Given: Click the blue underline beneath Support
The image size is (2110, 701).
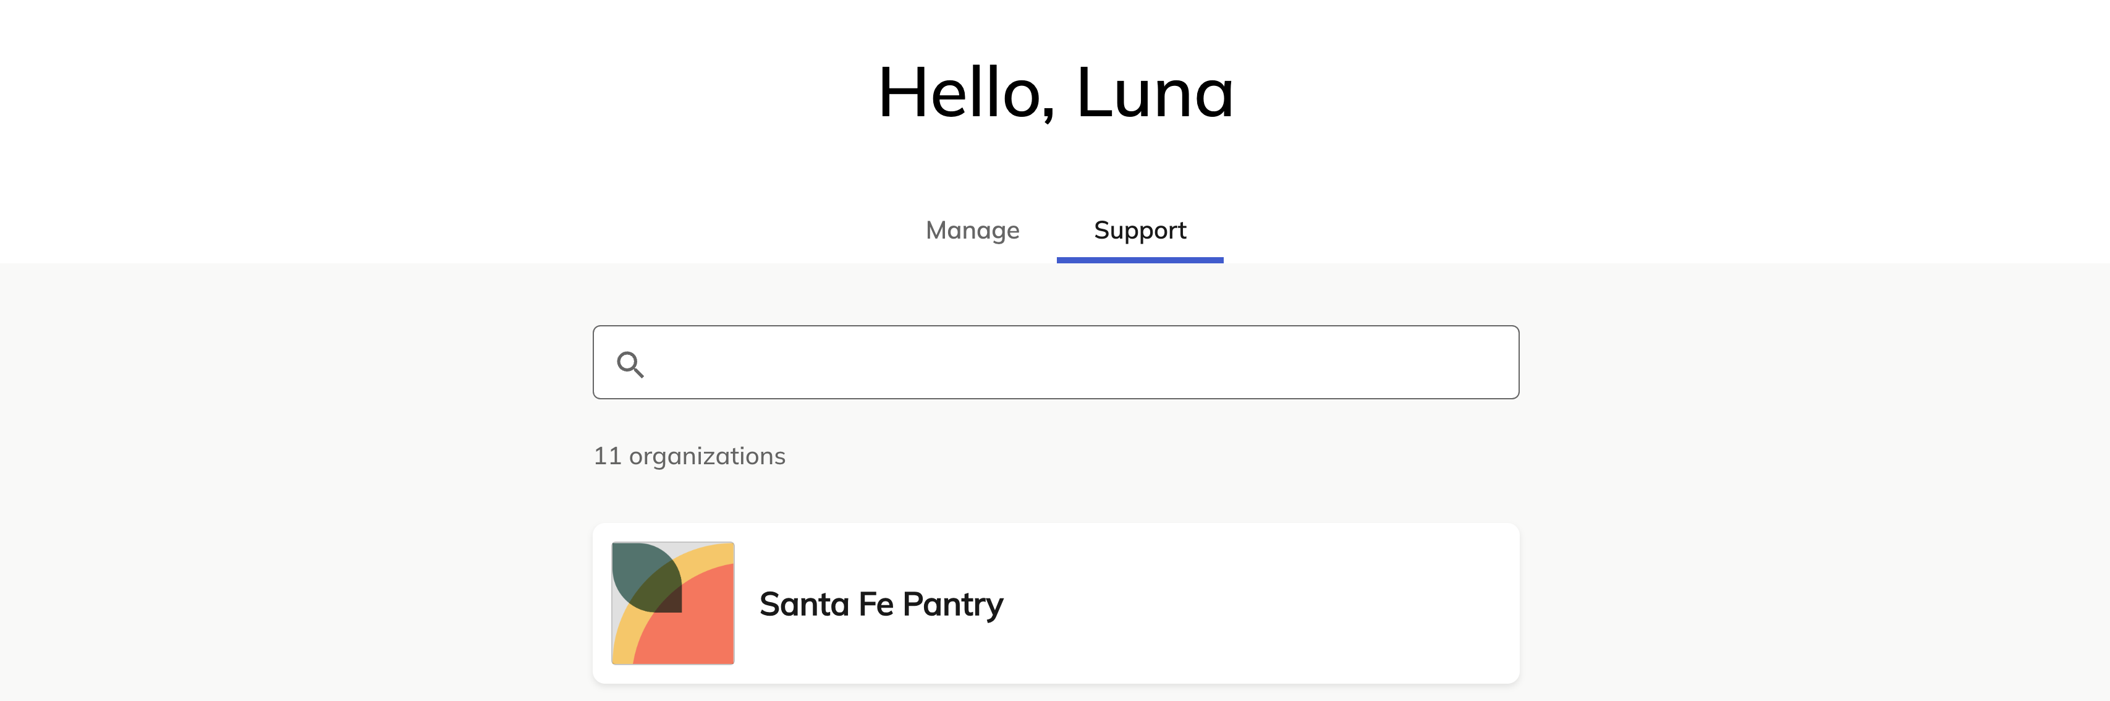Looking at the screenshot, I should click(x=1140, y=260).
